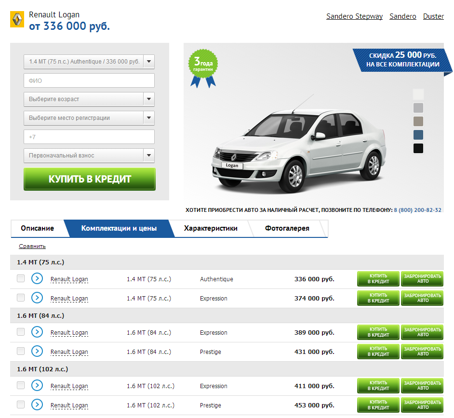Click the 3-year warranty badge
The height and width of the screenshot is (418, 454).
click(x=203, y=68)
